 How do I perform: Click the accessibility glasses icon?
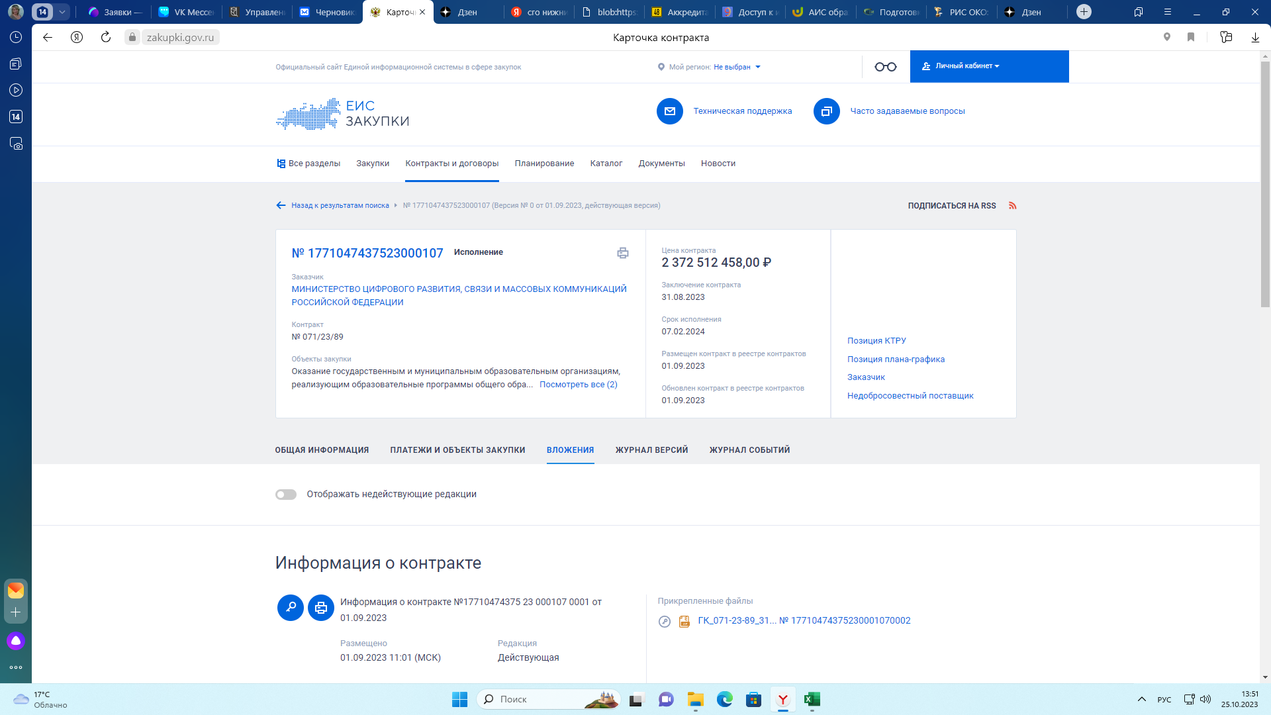pos(885,67)
